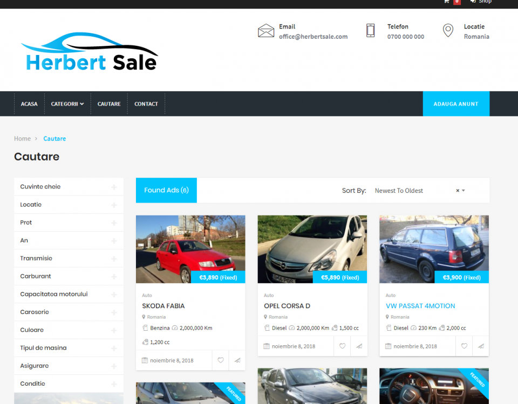This screenshot has width=518, height=404.
Task: Click the Audi interior featured photo
Action: coord(434,386)
